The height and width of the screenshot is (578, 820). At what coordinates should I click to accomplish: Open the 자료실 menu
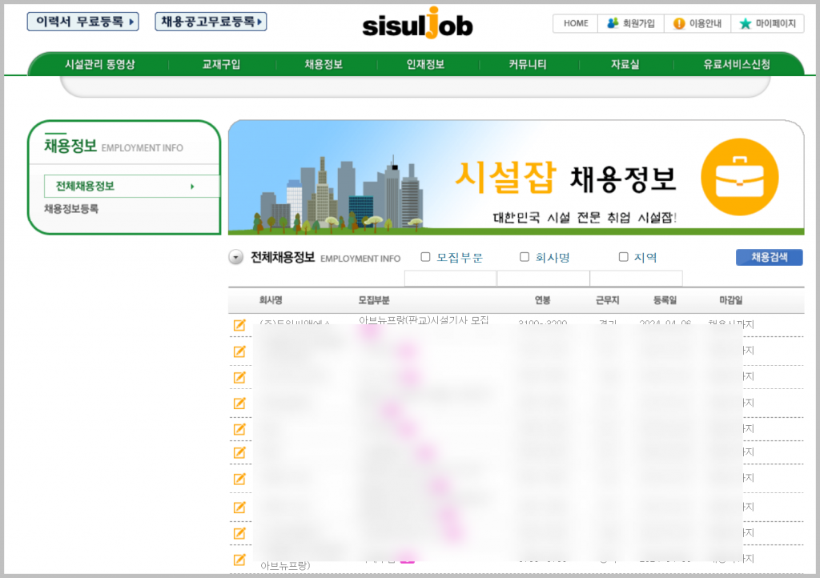pyautogui.click(x=625, y=64)
